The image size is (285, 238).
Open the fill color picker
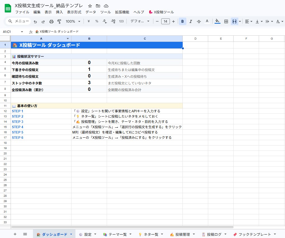(217, 21)
